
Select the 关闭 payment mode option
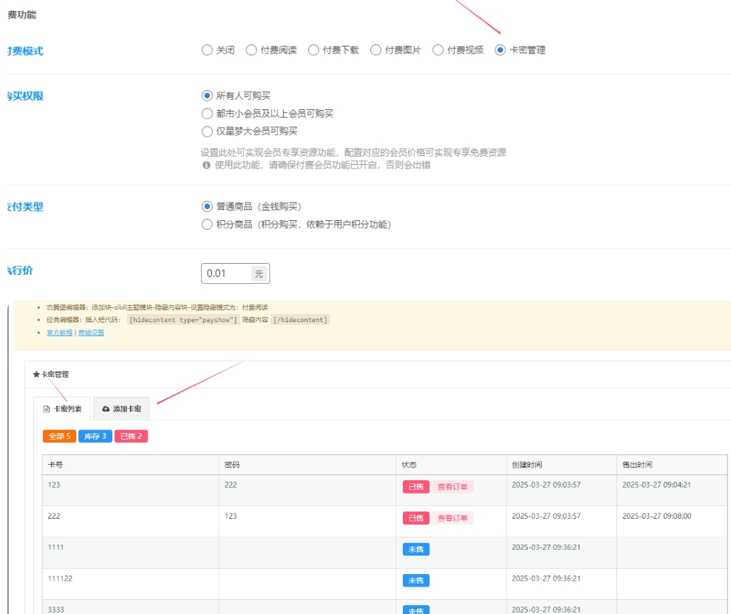(207, 50)
